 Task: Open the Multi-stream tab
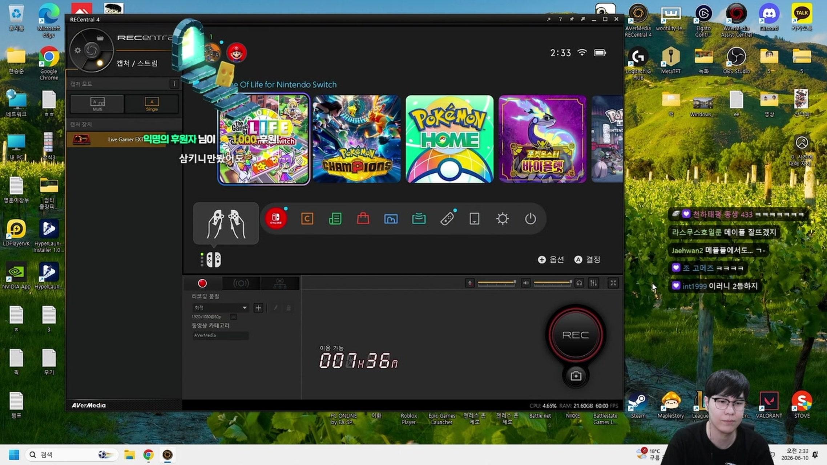(x=280, y=283)
